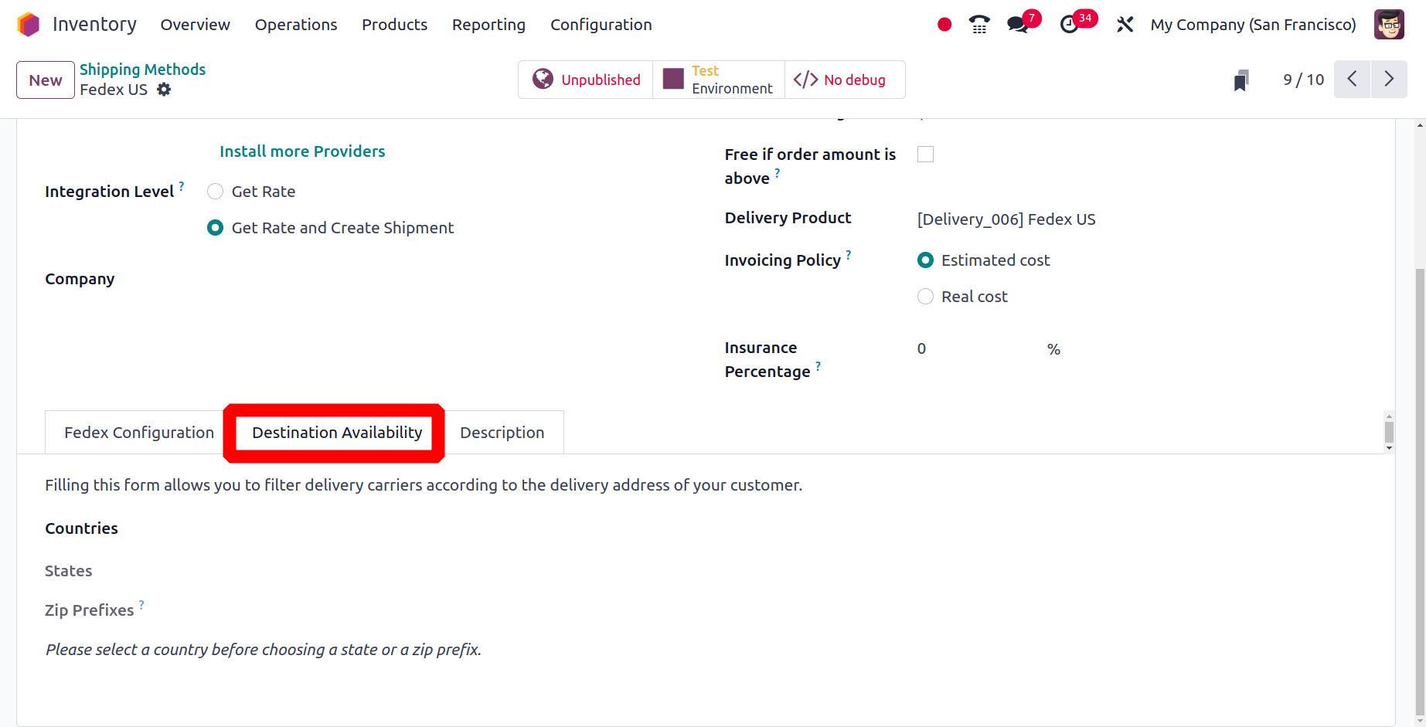1426x727 pixels.
Task: Select the Get Rate radio option
Action: 216,192
